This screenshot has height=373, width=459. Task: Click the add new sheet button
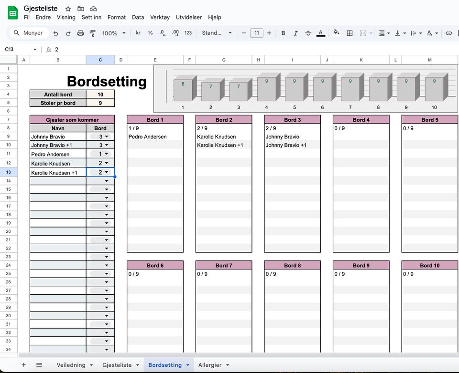[23, 365]
